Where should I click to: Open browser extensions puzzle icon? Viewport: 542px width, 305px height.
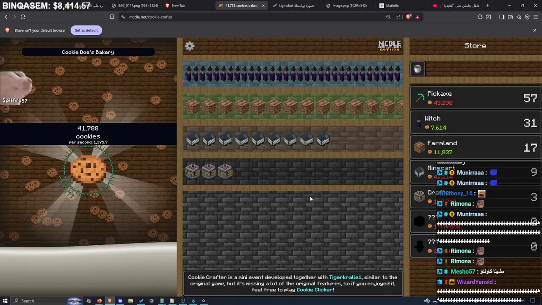pos(480,17)
